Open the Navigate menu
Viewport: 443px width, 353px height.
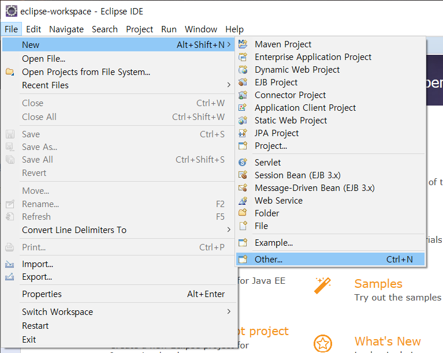(66, 29)
